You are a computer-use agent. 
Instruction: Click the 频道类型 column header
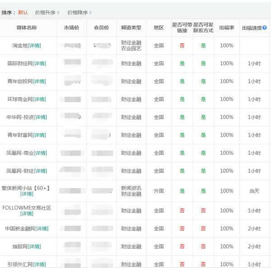point(131,28)
